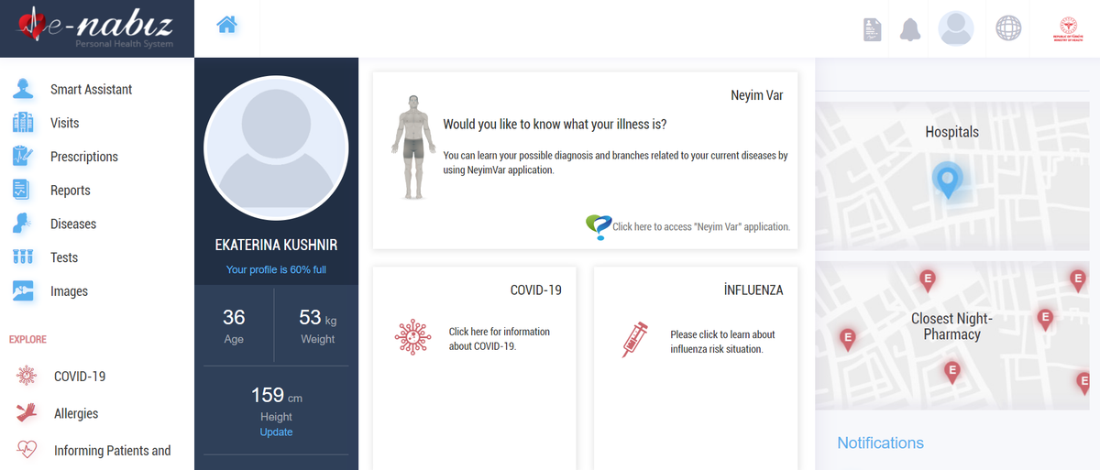Click the Update height link
The width and height of the screenshot is (1100, 470).
tap(276, 432)
